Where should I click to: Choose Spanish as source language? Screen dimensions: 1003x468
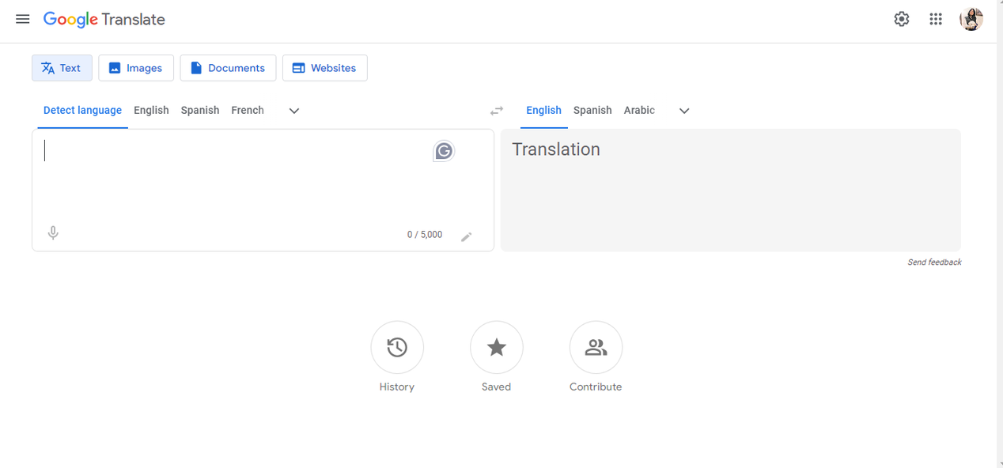[200, 111]
